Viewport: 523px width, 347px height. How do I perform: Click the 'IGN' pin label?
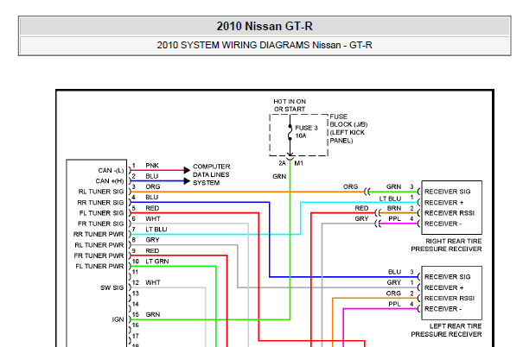(118, 319)
